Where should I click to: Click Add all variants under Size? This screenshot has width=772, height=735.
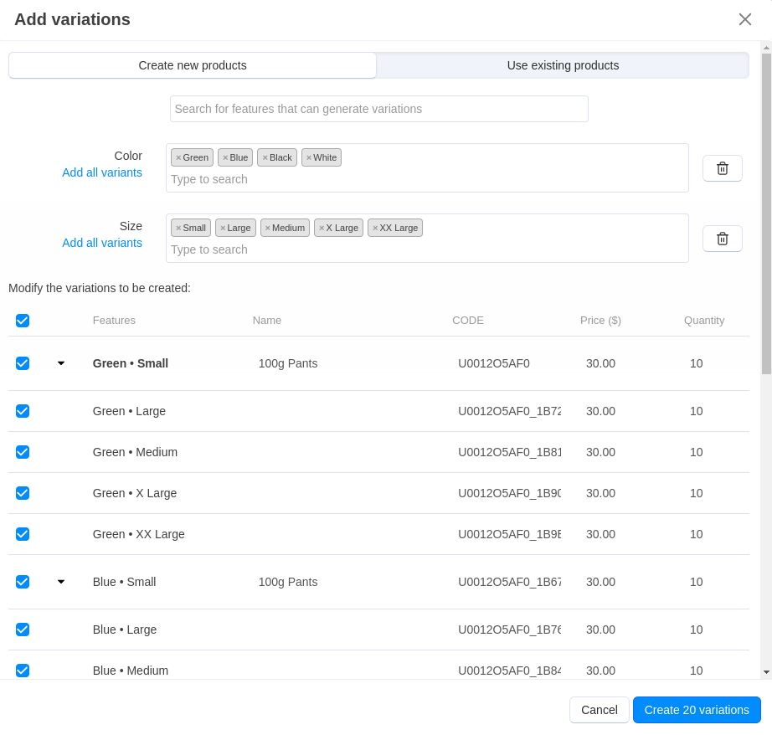pos(102,243)
